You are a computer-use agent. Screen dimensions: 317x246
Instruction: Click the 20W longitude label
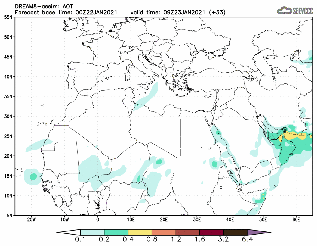tap(32, 220)
